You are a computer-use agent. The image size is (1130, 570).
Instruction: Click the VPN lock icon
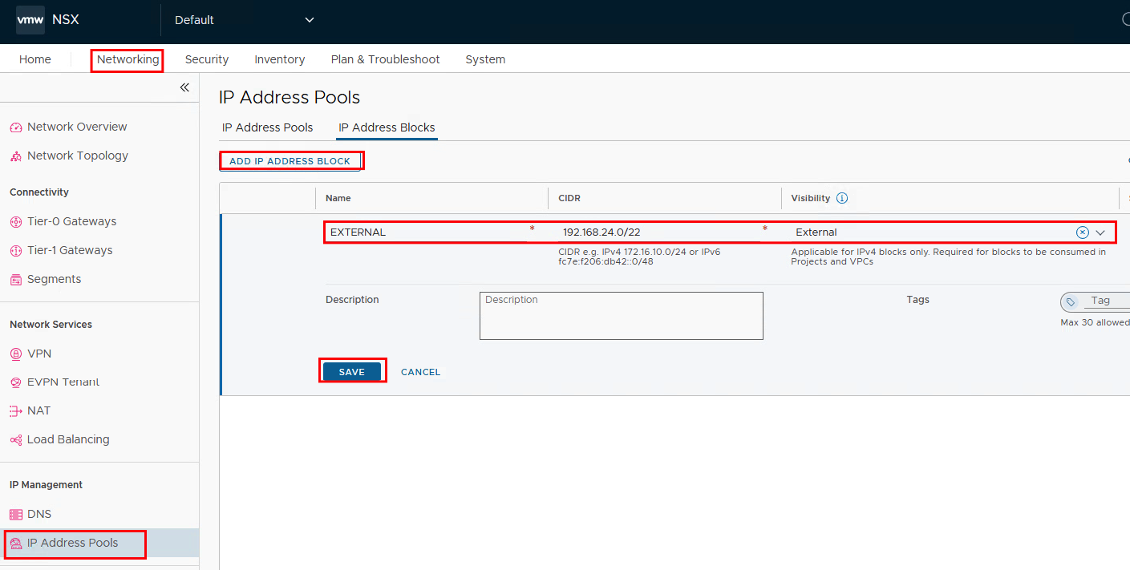click(16, 354)
